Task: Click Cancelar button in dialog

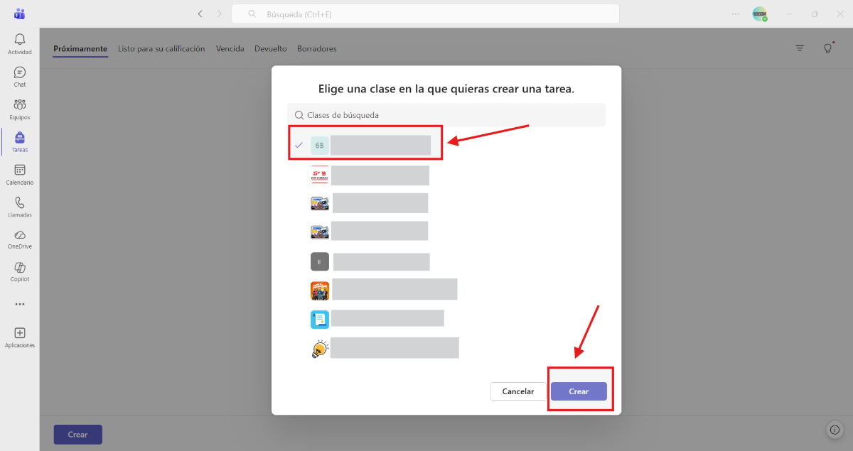Action: [518, 391]
